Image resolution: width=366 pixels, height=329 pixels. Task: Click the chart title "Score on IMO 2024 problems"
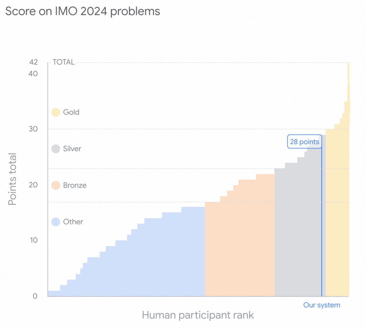83,11
